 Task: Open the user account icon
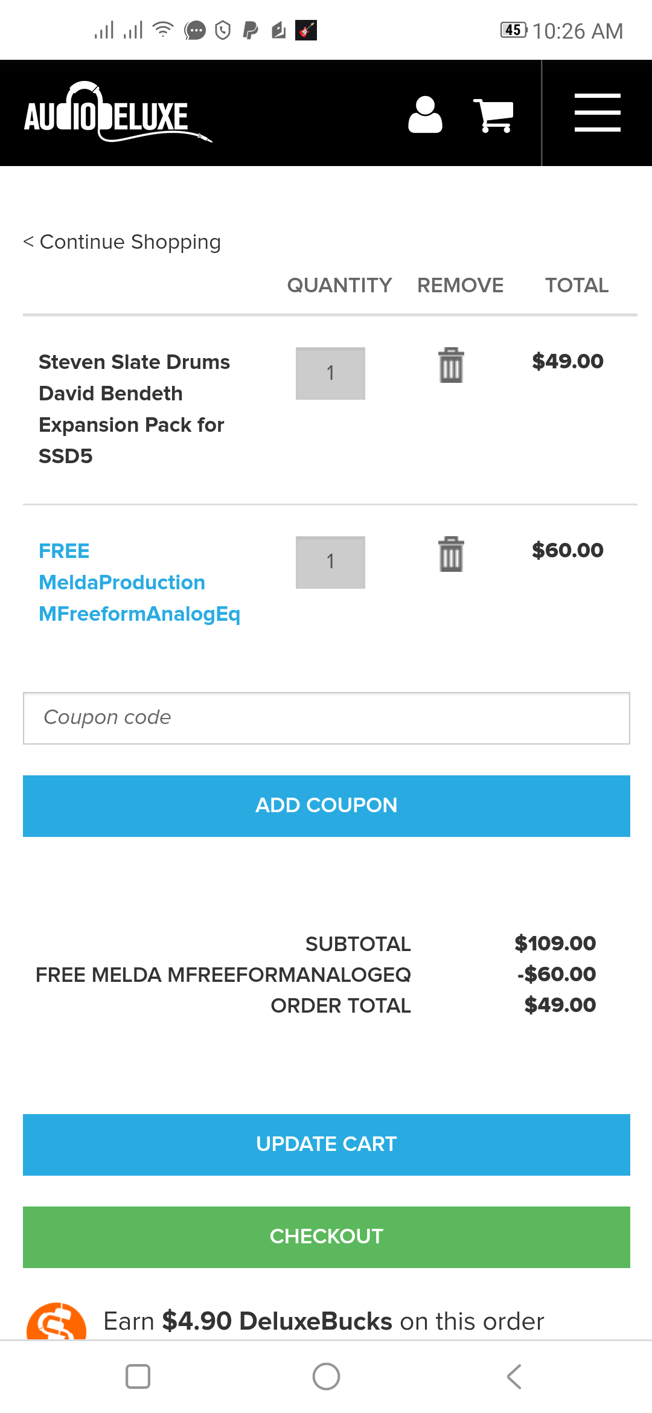pos(425,114)
